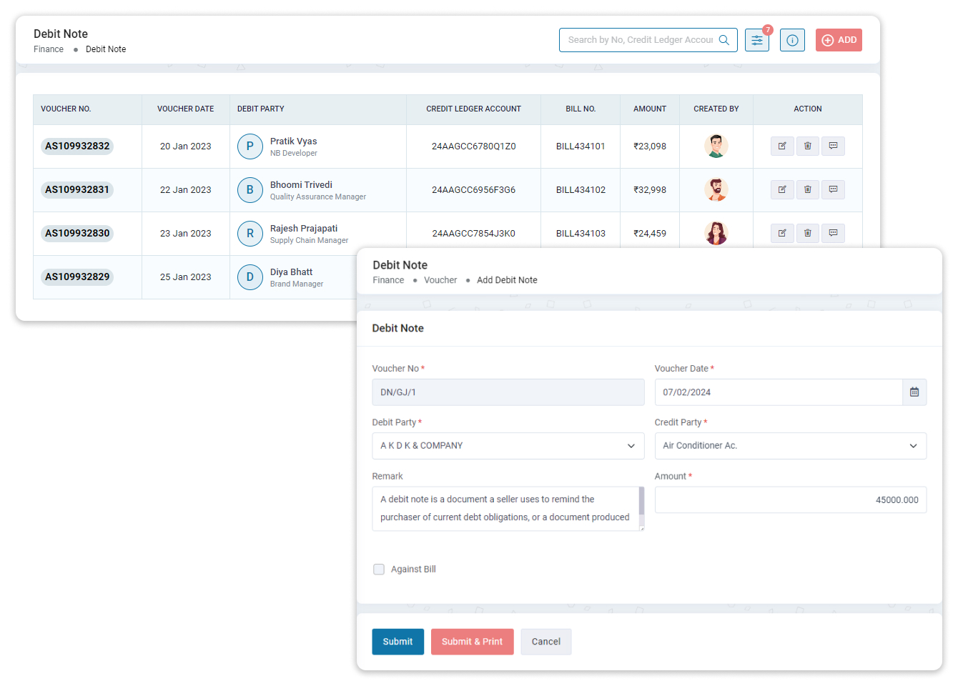
Task: Delete voucher AS109932831 row
Action: pos(808,190)
